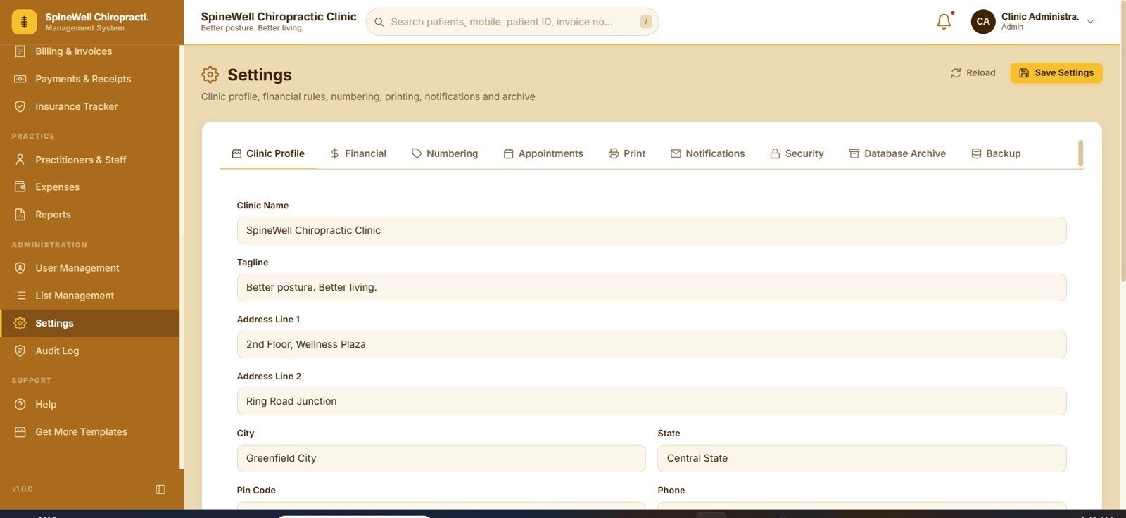Click the CA user avatar
Viewport: 1126px width, 518px height.
pyautogui.click(x=983, y=22)
